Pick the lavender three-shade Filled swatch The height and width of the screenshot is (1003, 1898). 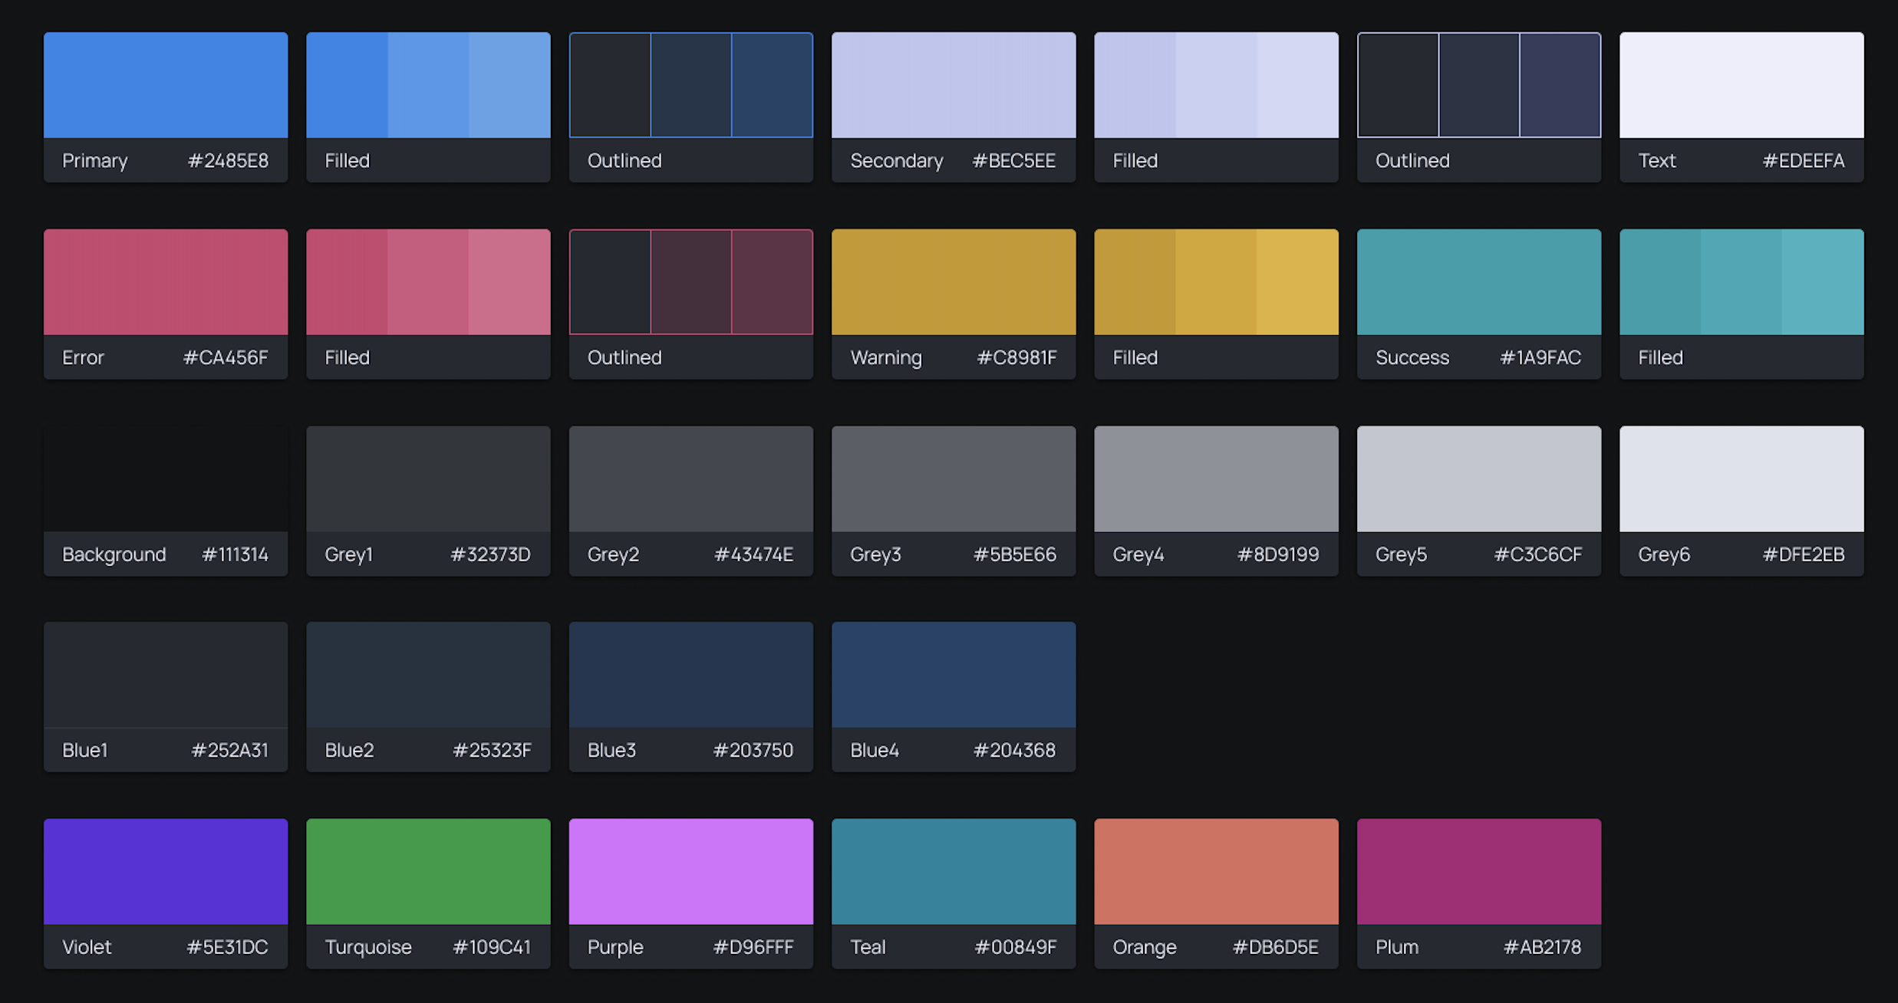(1217, 85)
